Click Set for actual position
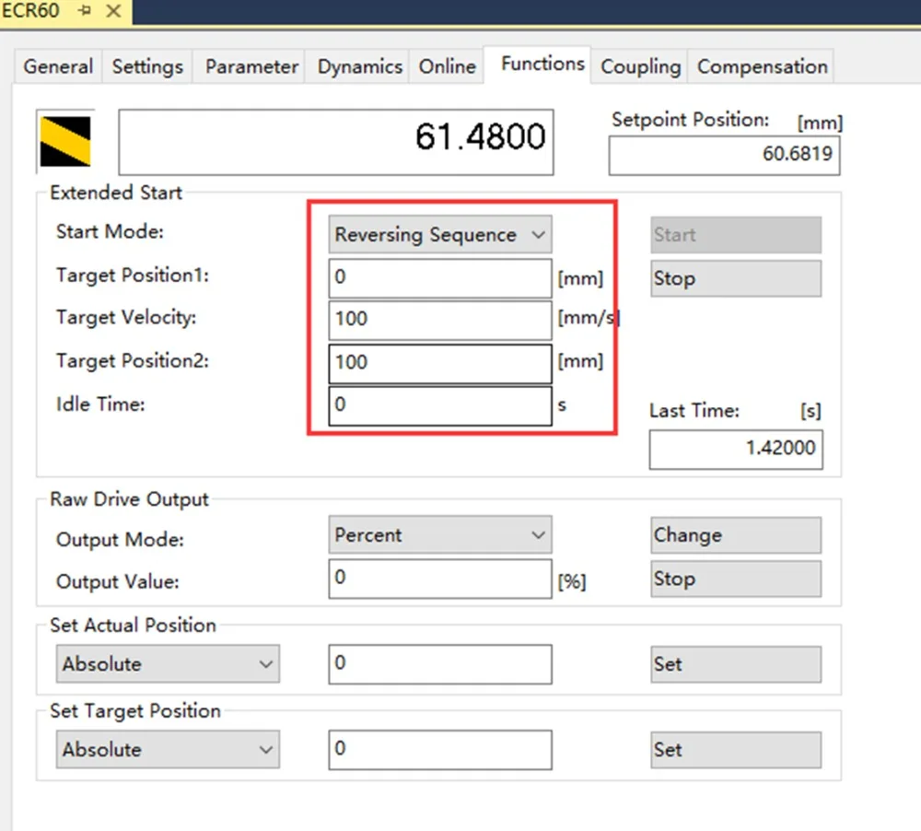Image resolution: width=921 pixels, height=831 pixels. coord(735,664)
